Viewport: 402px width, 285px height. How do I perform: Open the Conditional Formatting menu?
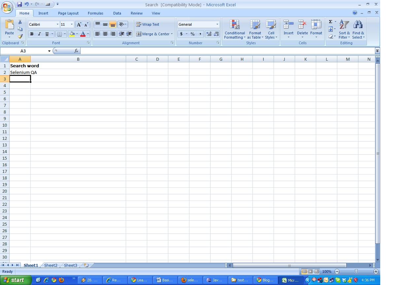point(235,30)
